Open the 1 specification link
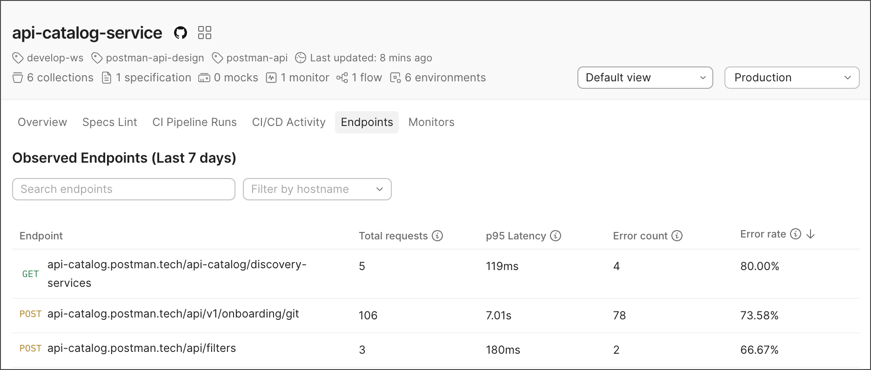The image size is (871, 370). pyautogui.click(x=154, y=78)
